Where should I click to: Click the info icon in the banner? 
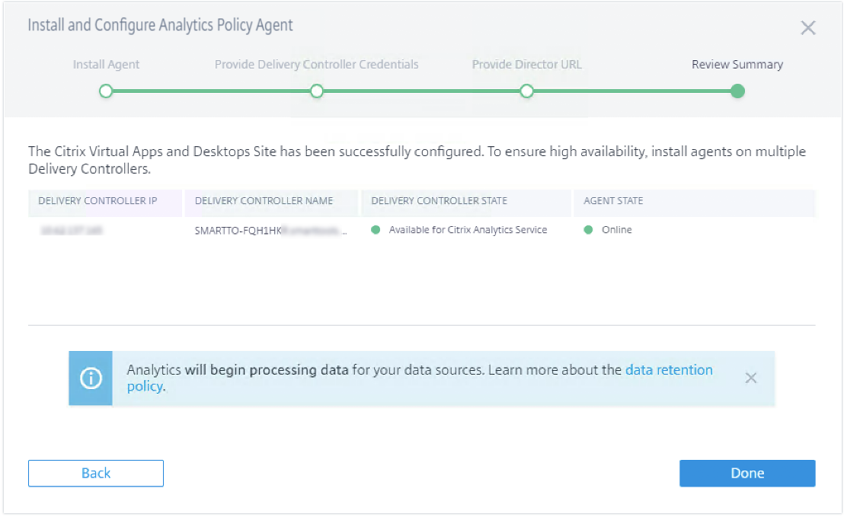click(x=91, y=378)
